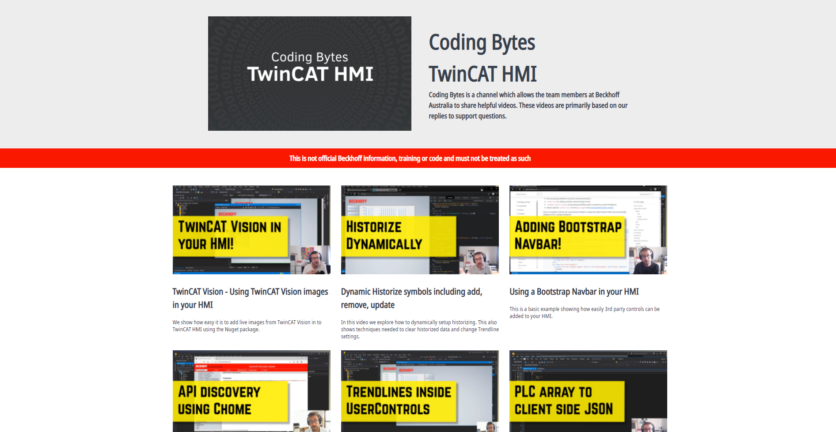Open the Adding Bootstrap Navbar video thumbnail
836x432 pixels.
click(588, 230)
